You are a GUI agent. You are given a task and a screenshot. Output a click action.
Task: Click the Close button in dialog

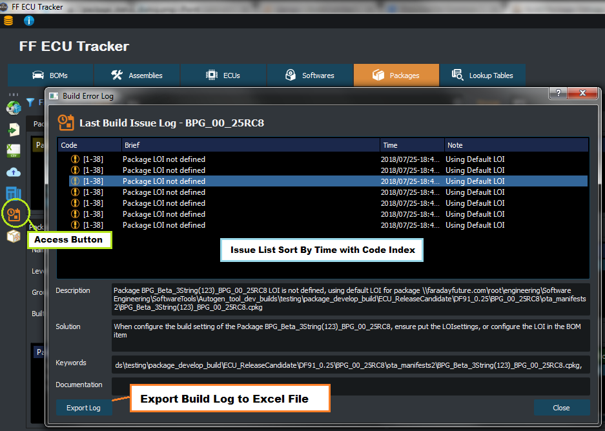tap(561, 408)
